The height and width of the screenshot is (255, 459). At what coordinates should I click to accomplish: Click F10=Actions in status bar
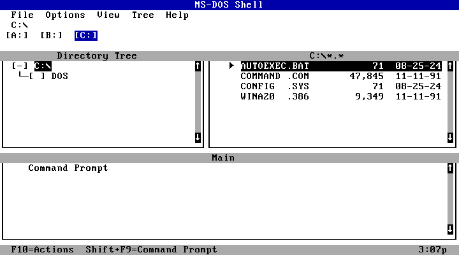pyautogui.click(x=43, y=250)
